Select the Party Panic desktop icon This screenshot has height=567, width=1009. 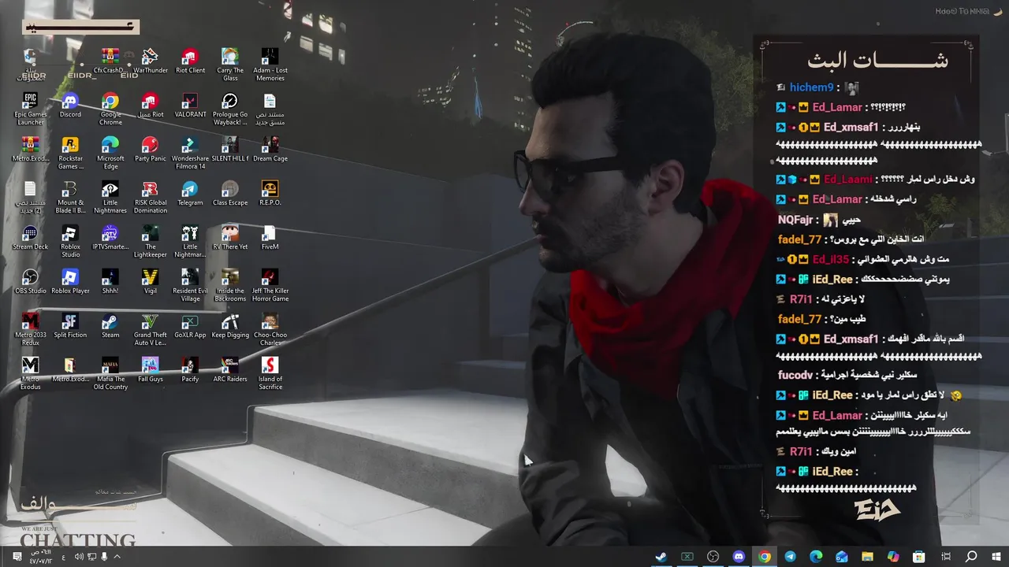pos(150,150)
